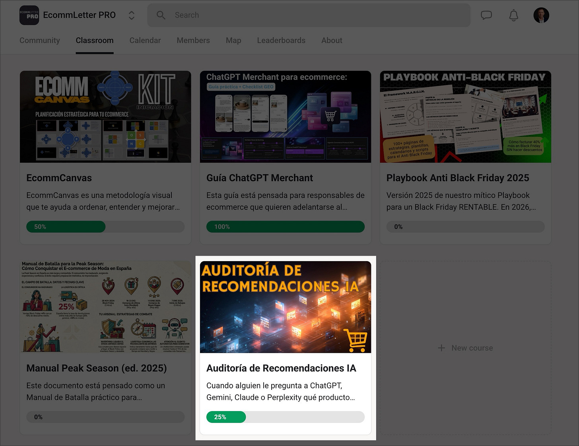Click the Playbook Anti Black Friday 0% progress bar

[465, 227]
